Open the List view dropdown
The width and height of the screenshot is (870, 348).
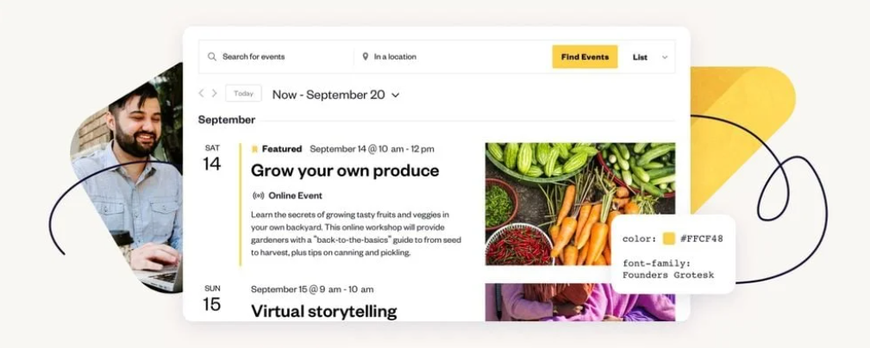click(640, 57)
